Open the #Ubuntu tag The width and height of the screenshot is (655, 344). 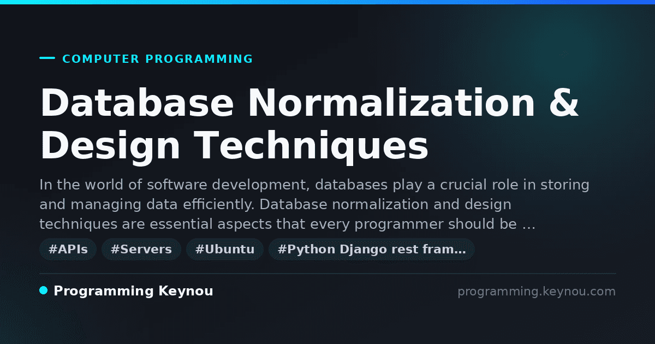225,250
